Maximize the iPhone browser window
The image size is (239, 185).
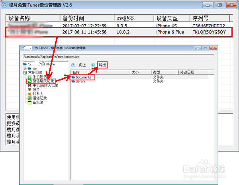coord(206,48)
